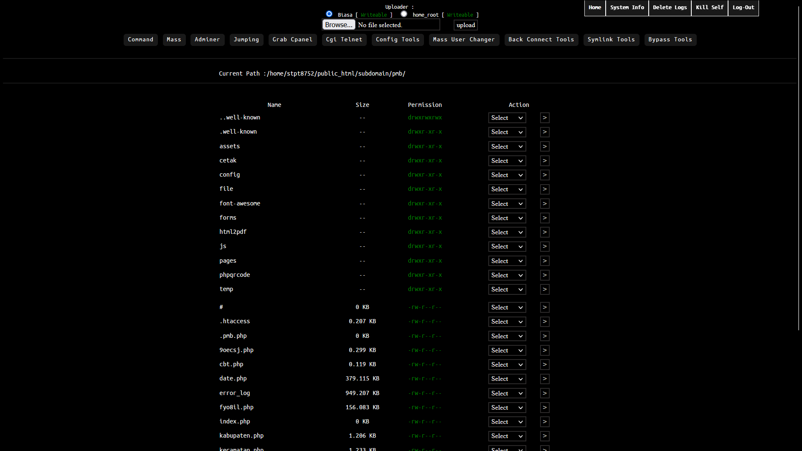Image resolution: width=802 pixels, height=451 pixels.
Task: Click the > go button for 9oecsj.php
Action: pos(545,350)
